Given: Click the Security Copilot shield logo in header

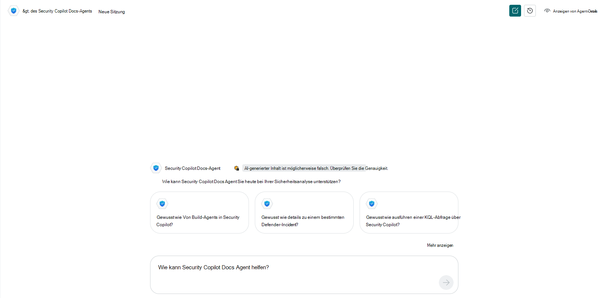Looking at the screenshot, I should pyautogui.click(x=14, y=11).
